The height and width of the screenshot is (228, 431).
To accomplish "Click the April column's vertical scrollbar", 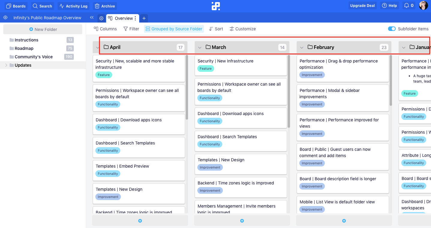I will tap(187, 87).
